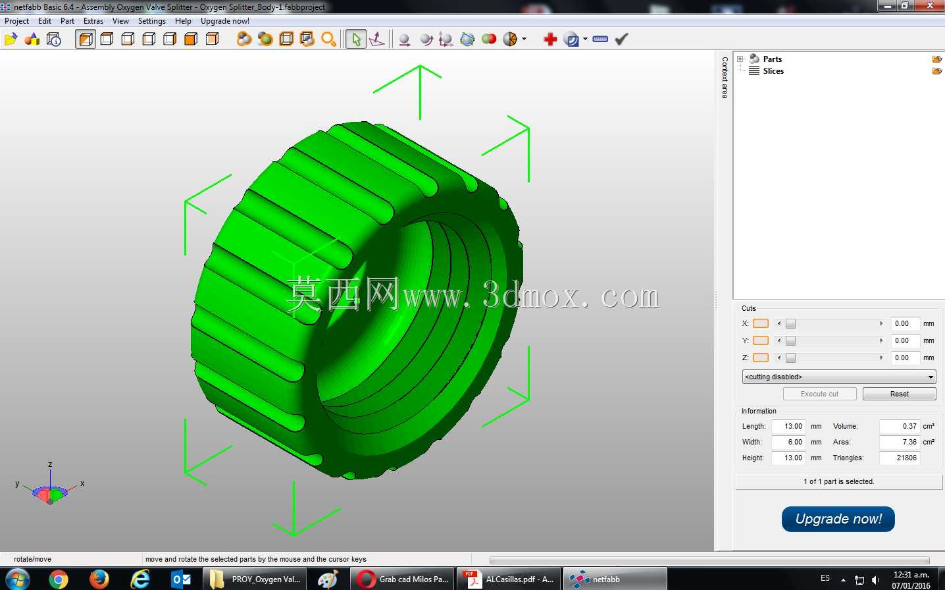Image resolution: width=945 pixels, height=590 pixels.
Task: Open the analysis icon dropdown arrow
Action: 585,40
